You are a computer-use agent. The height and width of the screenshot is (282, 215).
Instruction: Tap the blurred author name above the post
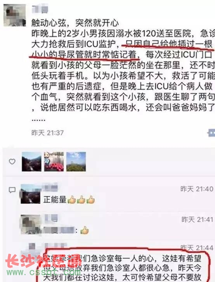click(x=40, y=9)
